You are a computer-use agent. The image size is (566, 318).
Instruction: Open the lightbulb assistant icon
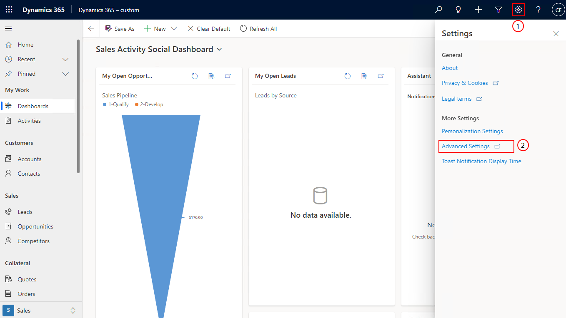pos(458,10)
